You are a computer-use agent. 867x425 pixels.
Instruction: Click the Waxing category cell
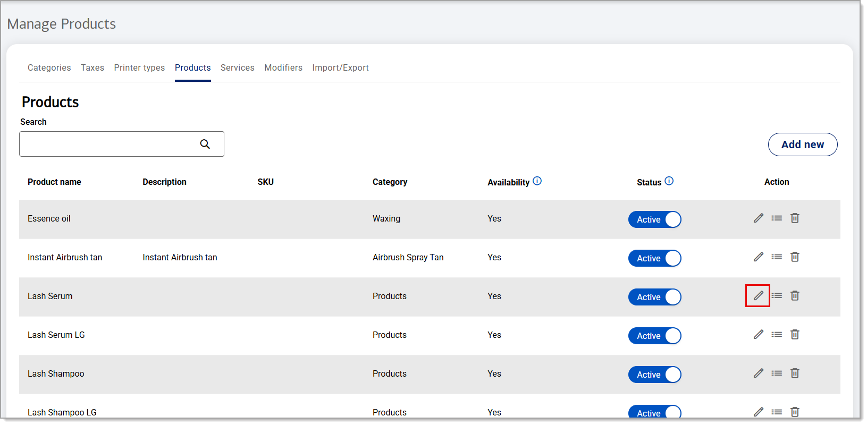tap(386, 218)
